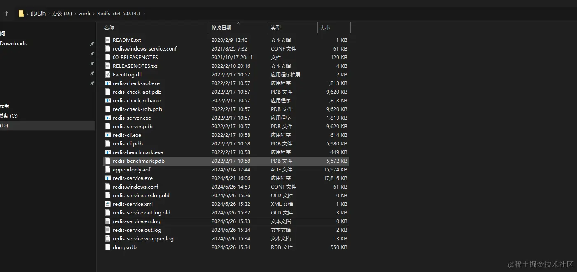
Task: Click the redis.windows.conf file icon
Action: pyautogui.click(x=108, y=187)
